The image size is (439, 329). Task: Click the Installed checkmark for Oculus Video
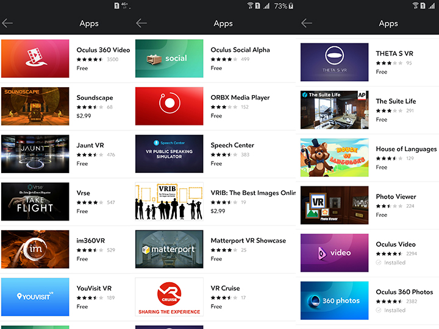(x=379, y=263)
